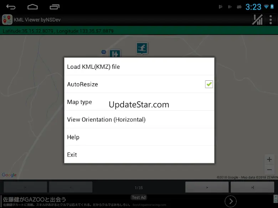This screenshot has height=208, width=278.
Task: Open the three-dot overflow menu
Action: [x=271, y=20]
